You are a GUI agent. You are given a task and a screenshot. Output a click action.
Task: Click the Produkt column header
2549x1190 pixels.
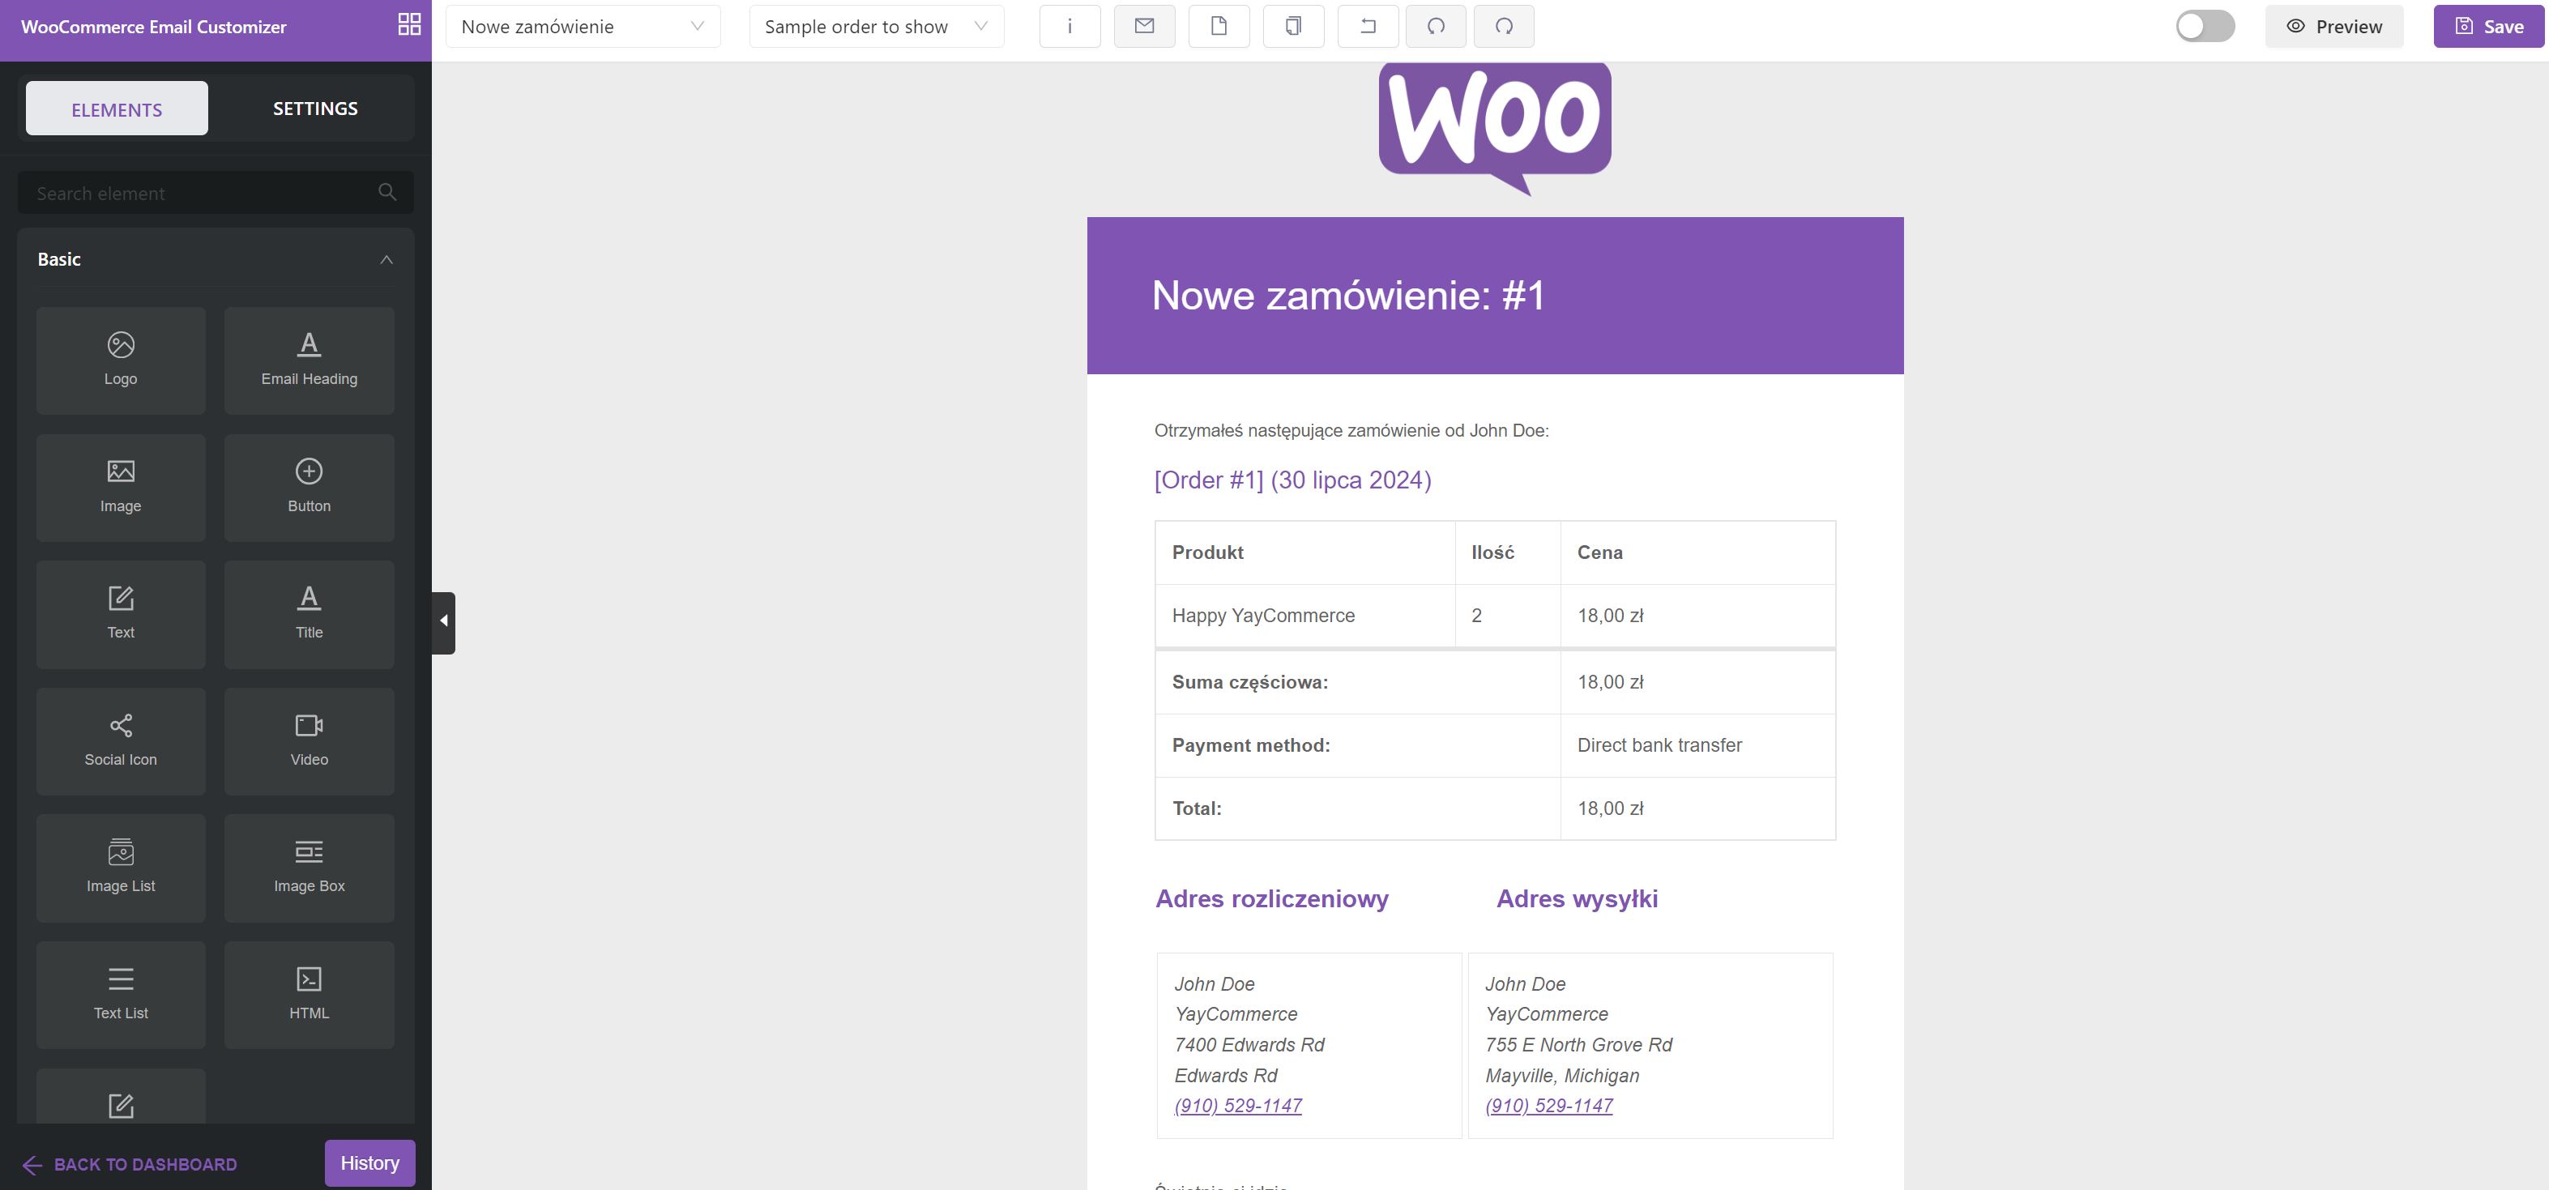coord(1207,552)
